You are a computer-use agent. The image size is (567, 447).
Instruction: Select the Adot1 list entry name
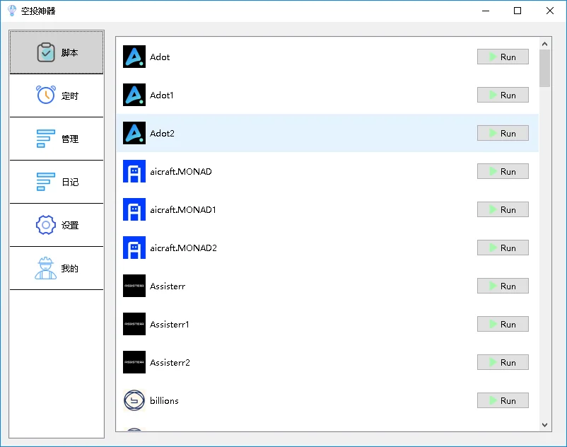(x=162, y=95)
